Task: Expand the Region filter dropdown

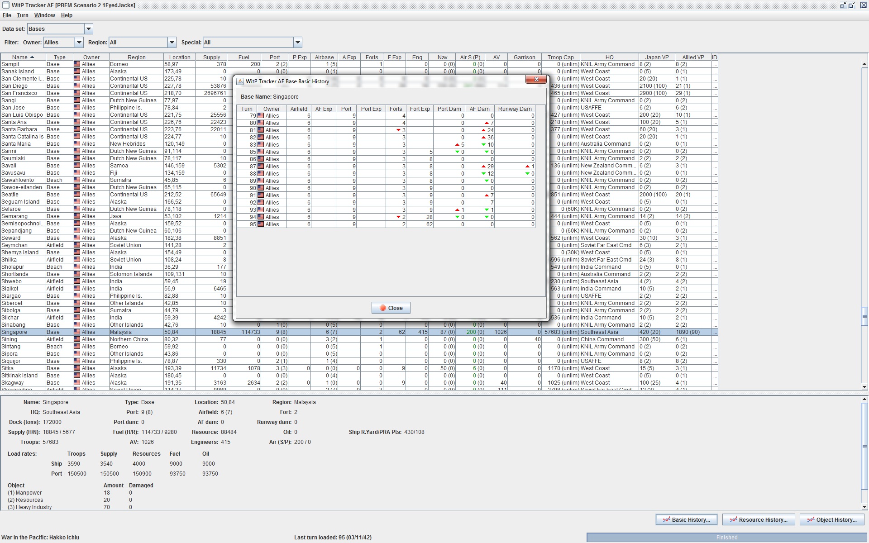Action: [172, 43]
